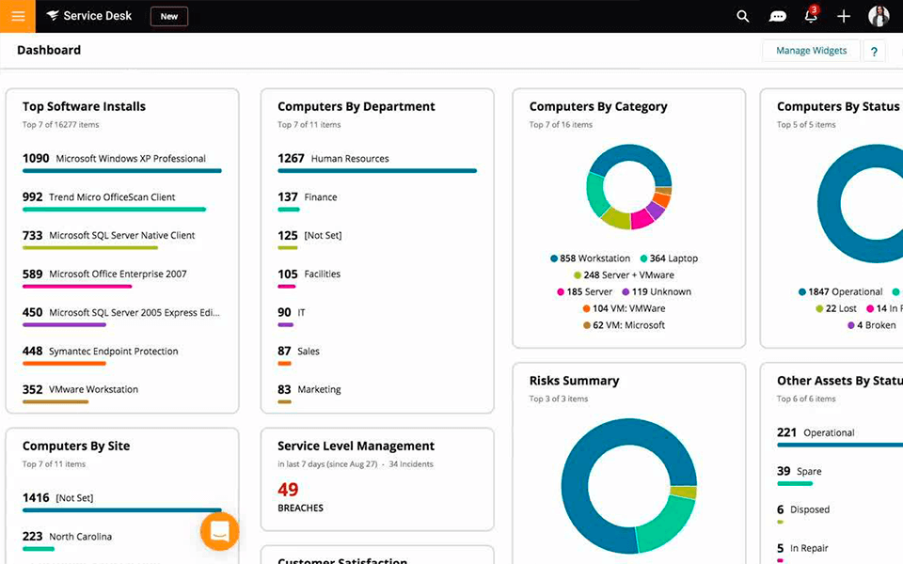Open the messages speech bubble icon

click(x=777, y=16)
